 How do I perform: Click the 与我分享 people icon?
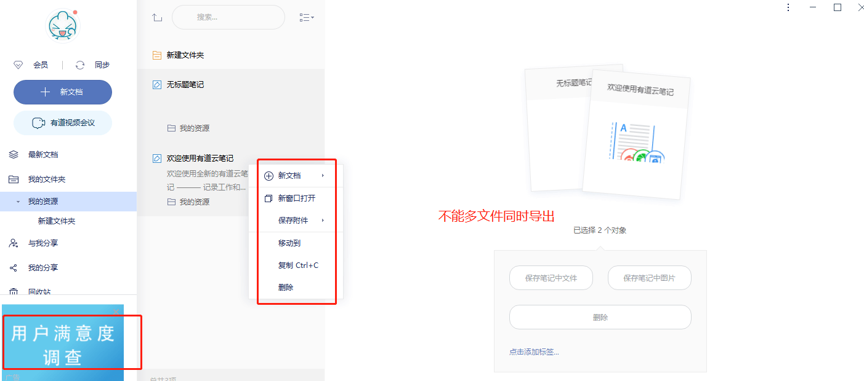click(14, 243)
